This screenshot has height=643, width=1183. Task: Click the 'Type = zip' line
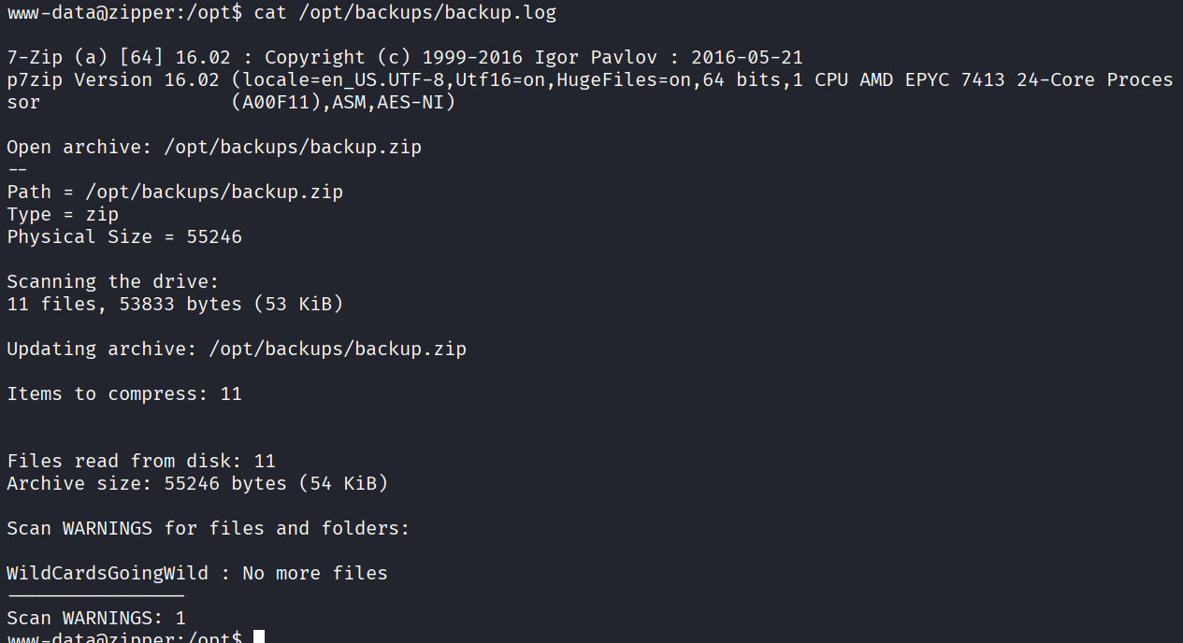point(63,214)
